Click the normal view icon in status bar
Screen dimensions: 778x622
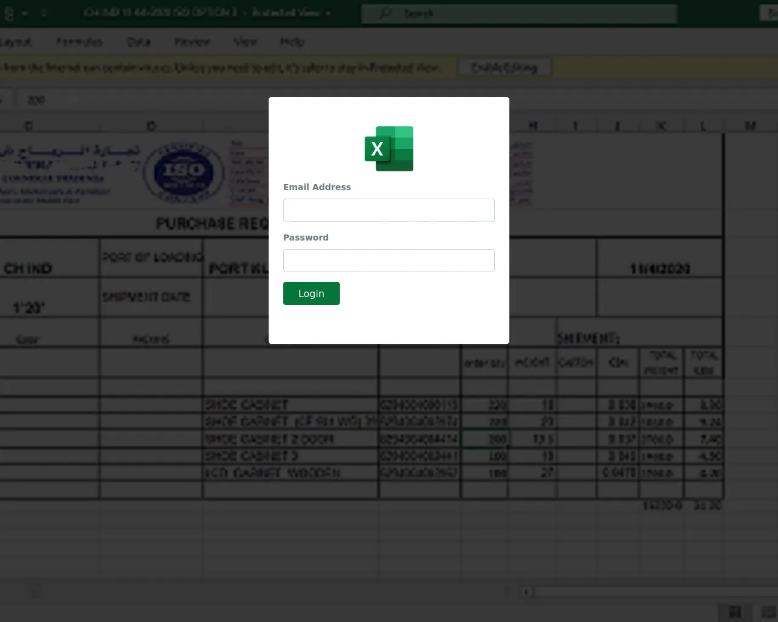click(x=734, y=612)
